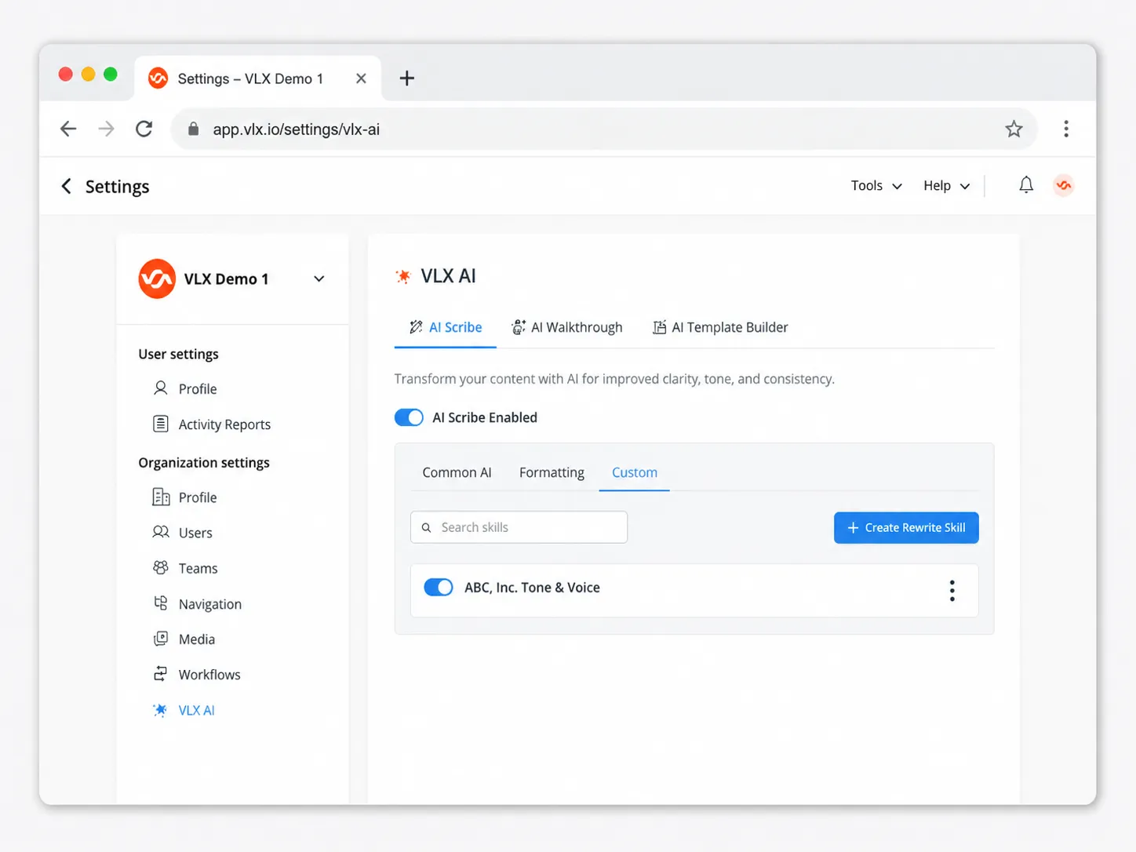This screenshot has height=852, width=1136.
Task: Click the Workflows arrows icon
Action: coord(161,674)
